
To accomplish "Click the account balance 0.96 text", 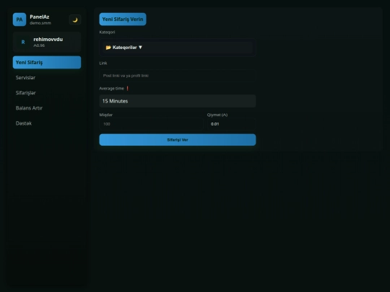I will coord(39,45).
